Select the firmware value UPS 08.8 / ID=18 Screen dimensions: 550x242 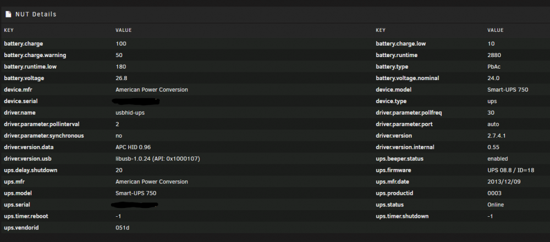coord(511,170)
